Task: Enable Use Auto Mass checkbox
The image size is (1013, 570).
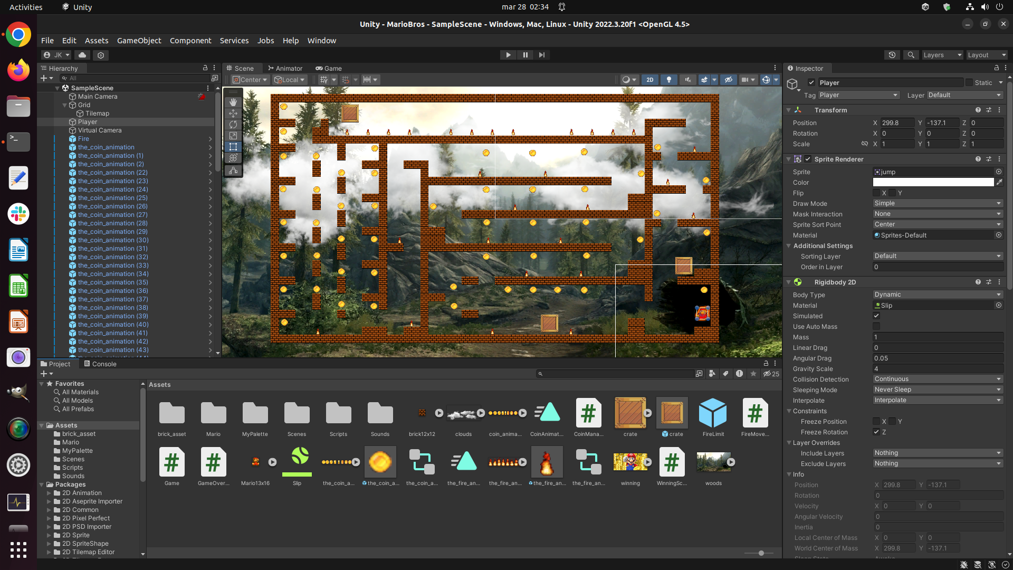Action: coord(876,327)
